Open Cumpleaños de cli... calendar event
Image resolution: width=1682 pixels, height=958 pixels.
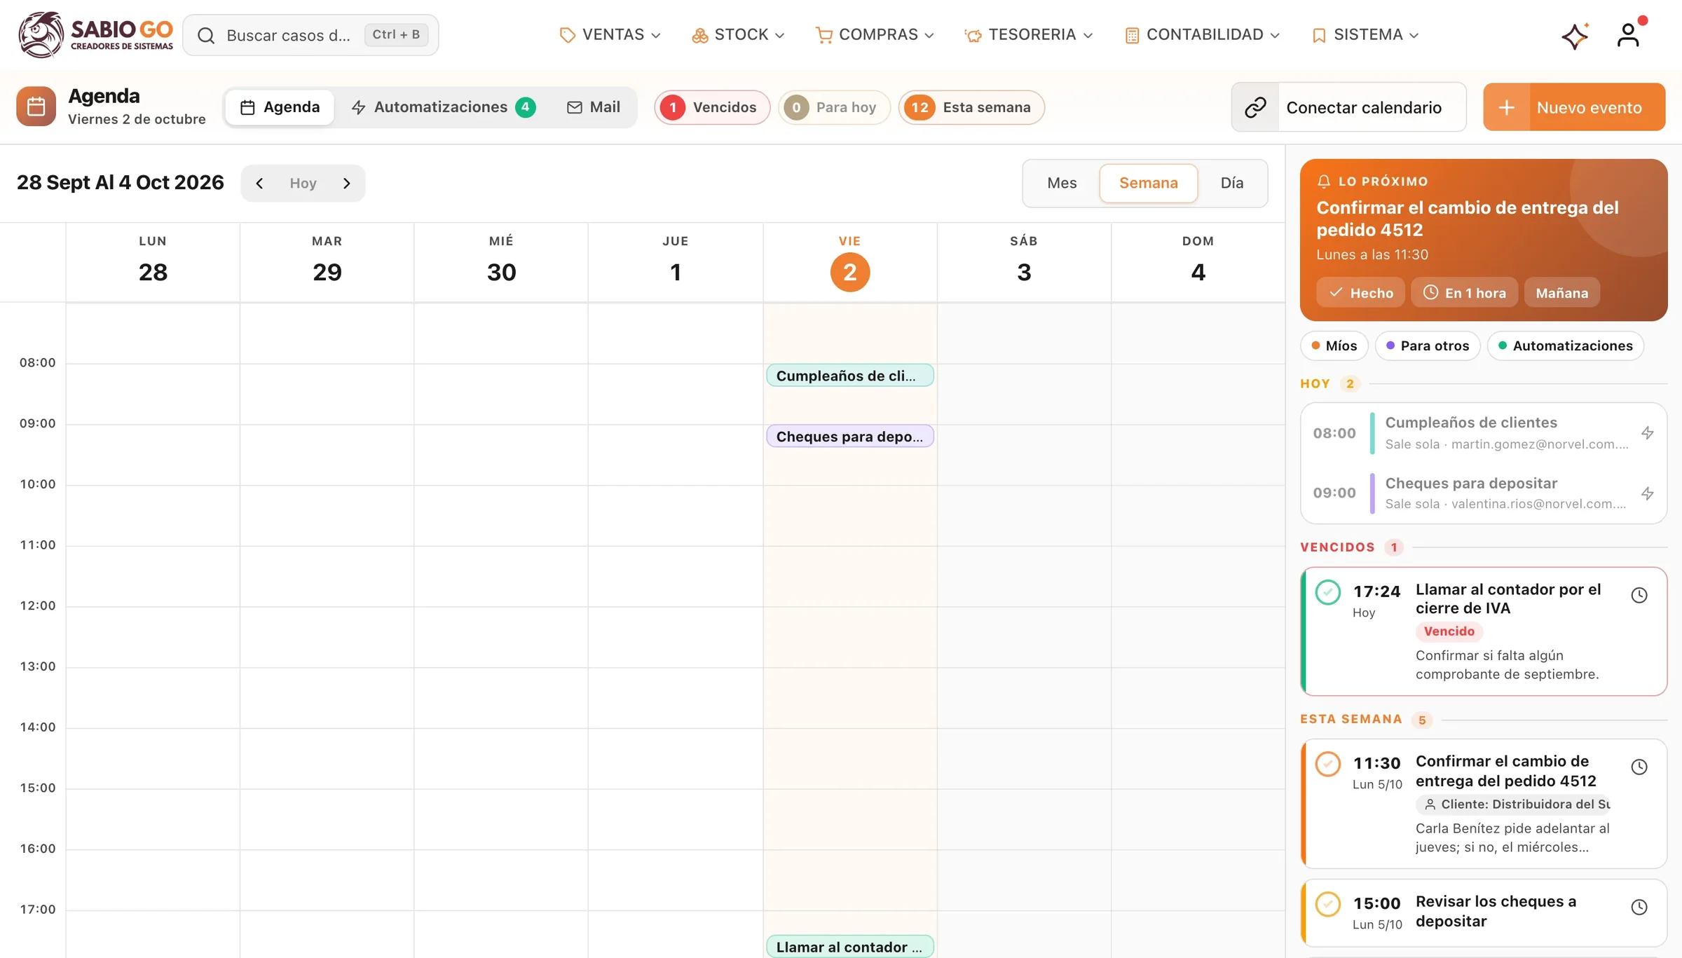(849, 376)
